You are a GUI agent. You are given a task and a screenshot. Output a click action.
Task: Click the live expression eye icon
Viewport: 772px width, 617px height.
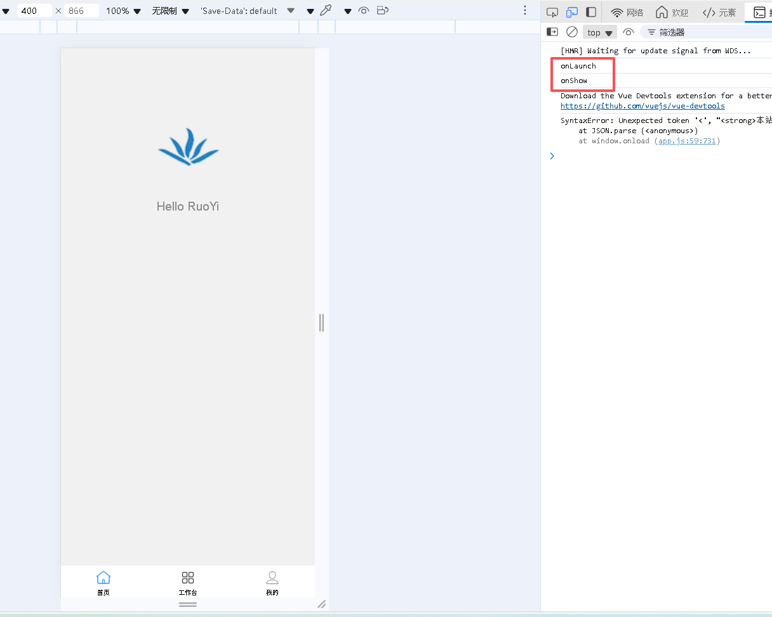click(628, 32)
